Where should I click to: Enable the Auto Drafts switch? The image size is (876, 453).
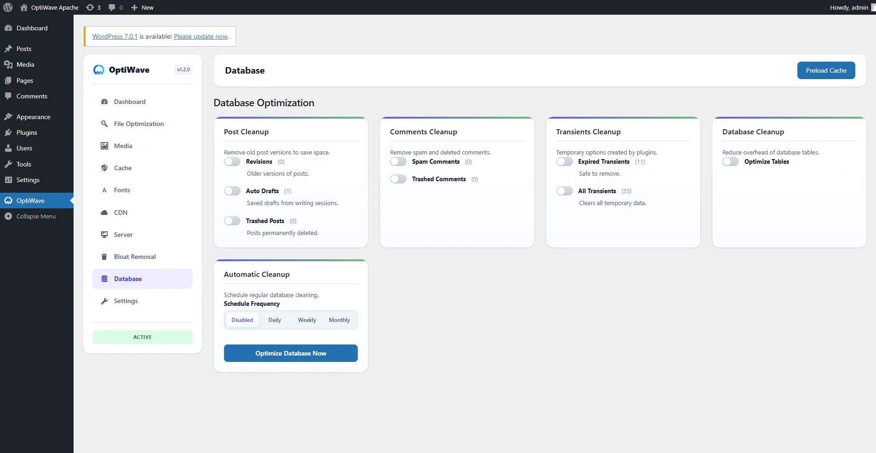tap(232, 191)
